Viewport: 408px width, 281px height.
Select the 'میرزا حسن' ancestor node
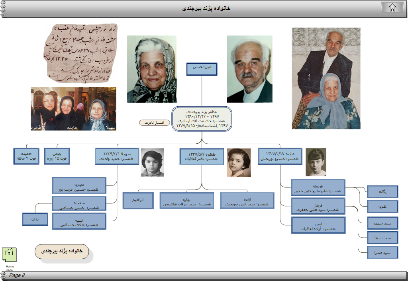point(202,68)
